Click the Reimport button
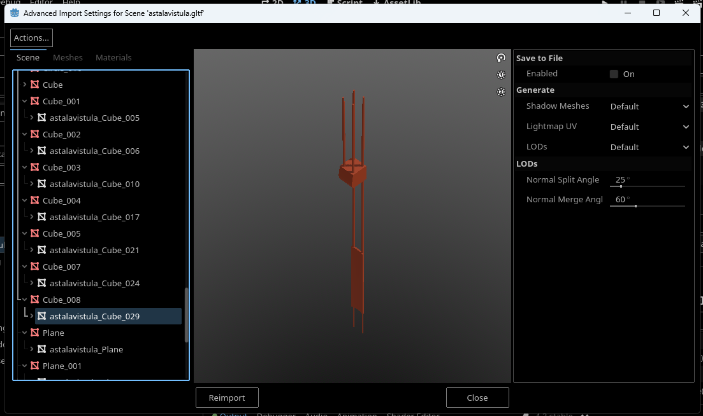The width and height of the screenshot is (703, 416). pos(227,398)
